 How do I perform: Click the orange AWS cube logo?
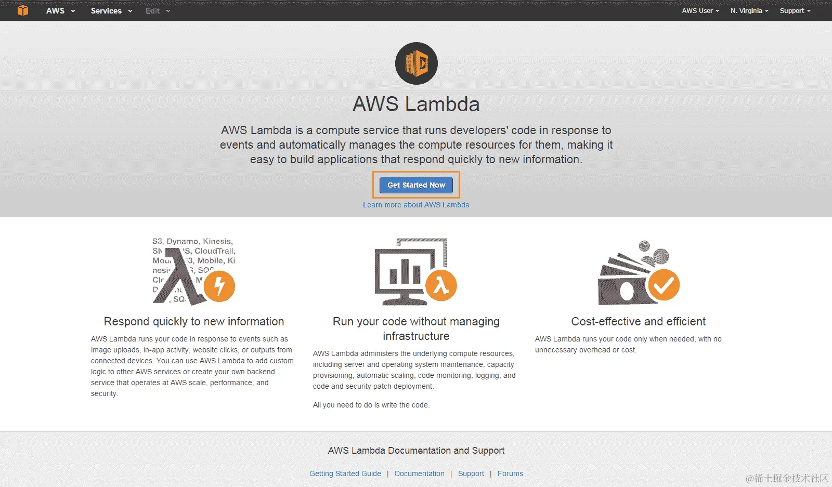tap(23, 10)
